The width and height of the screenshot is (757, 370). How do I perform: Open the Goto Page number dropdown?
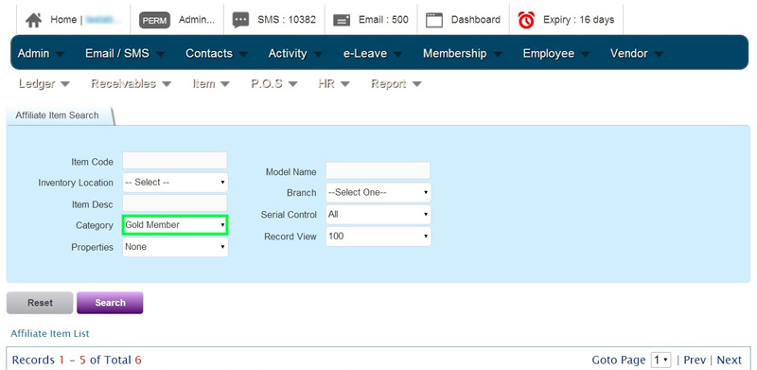(660, 360)
